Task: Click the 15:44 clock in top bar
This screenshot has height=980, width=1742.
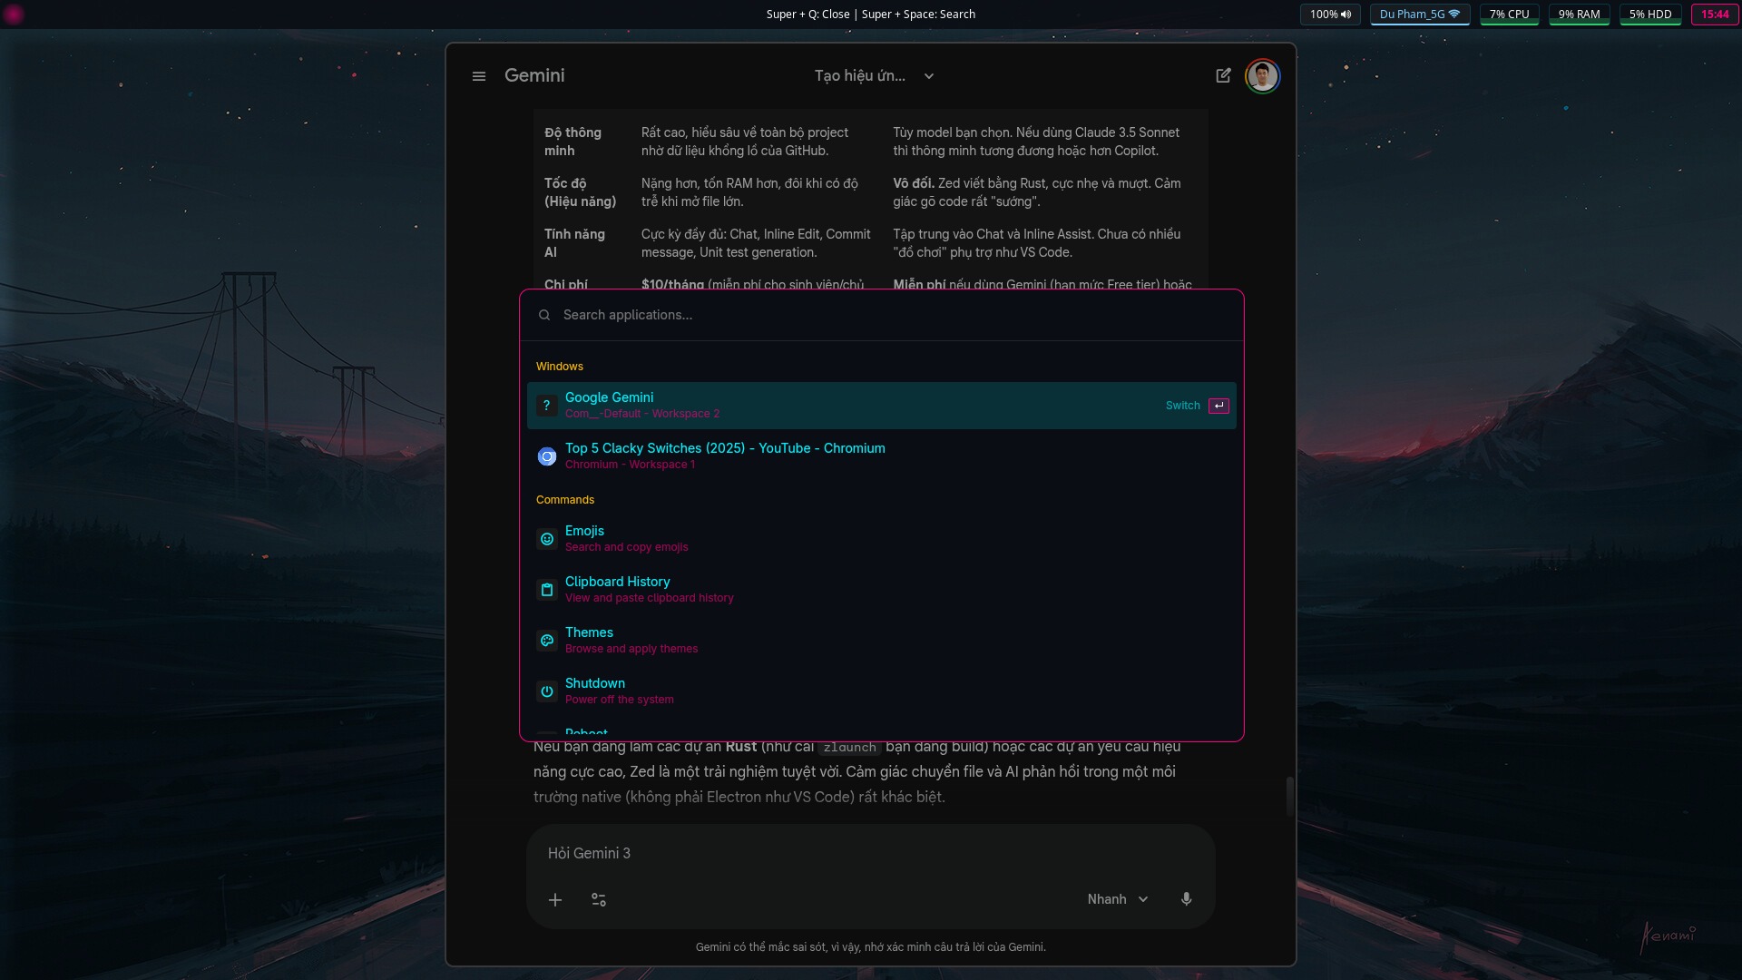Action: [x=1715, y=15]
